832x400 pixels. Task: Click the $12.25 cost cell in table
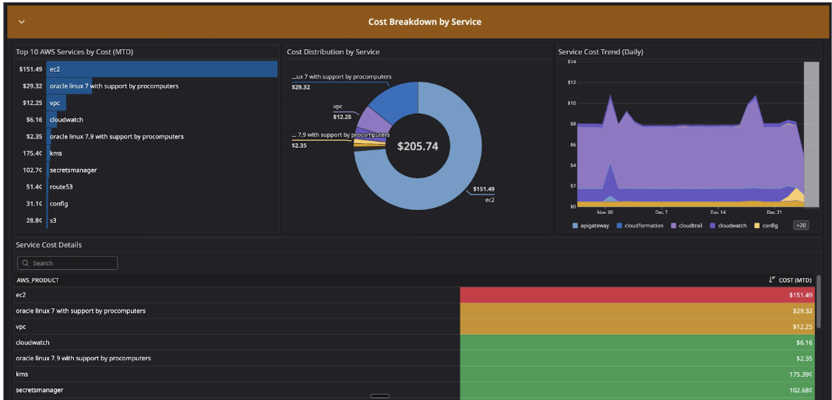click(637, 327)
